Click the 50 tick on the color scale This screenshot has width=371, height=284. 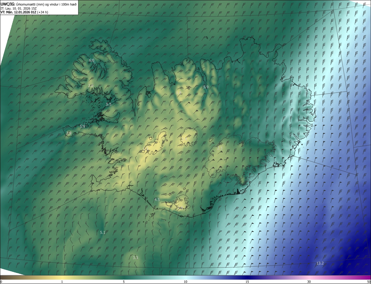click(369, 282)
